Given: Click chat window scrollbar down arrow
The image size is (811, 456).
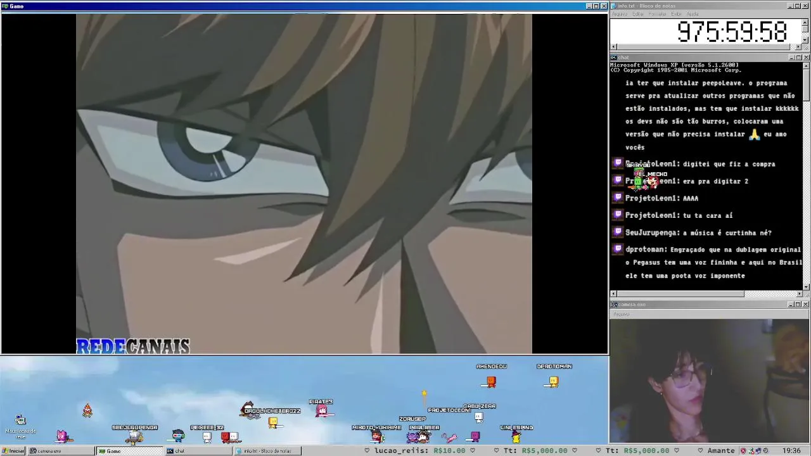Looking at the screenshot, I should (x=806, y=287).
